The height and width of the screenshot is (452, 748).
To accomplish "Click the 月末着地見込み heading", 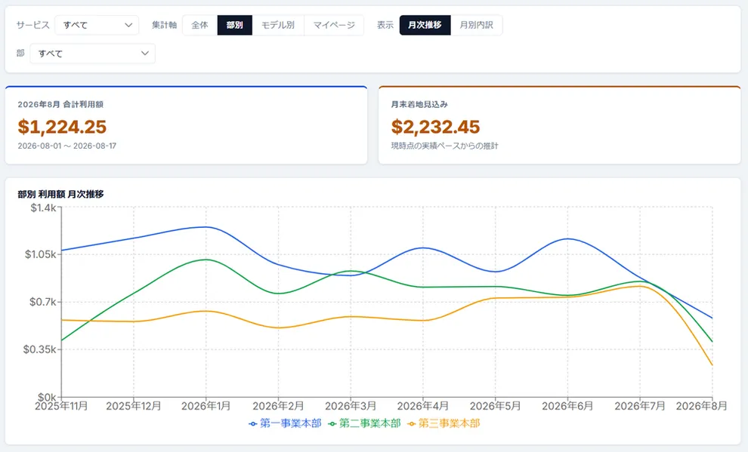I will [419, 104].
